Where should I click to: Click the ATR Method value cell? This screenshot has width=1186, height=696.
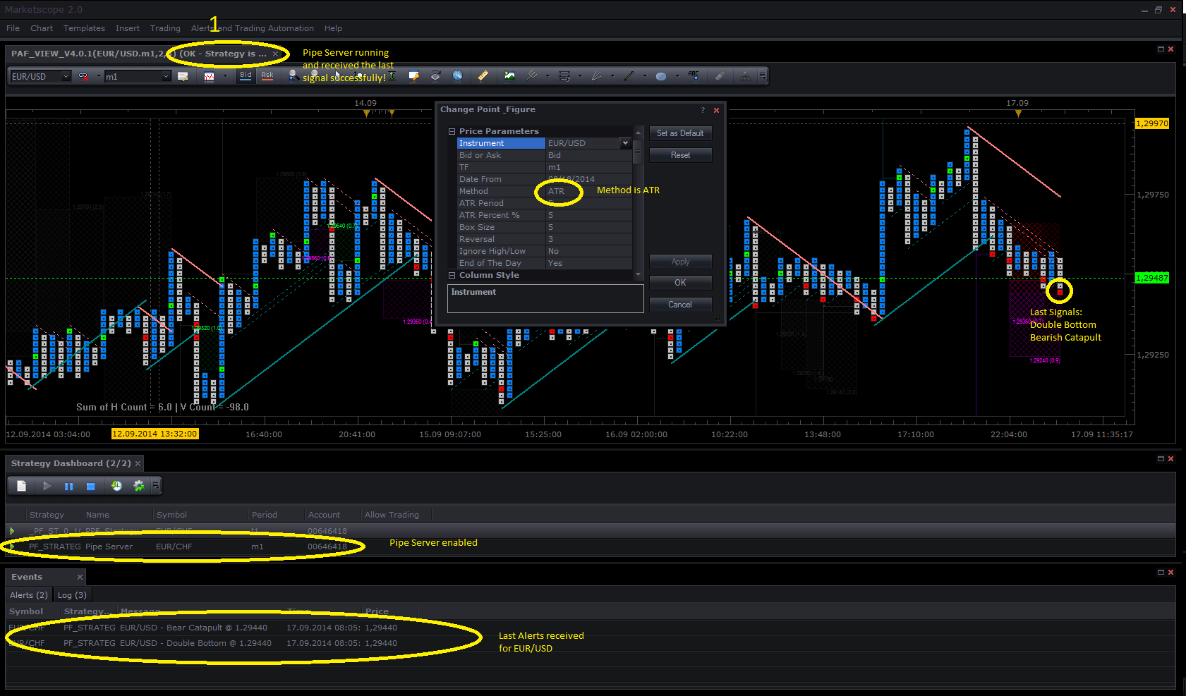[x=589, y=191]
